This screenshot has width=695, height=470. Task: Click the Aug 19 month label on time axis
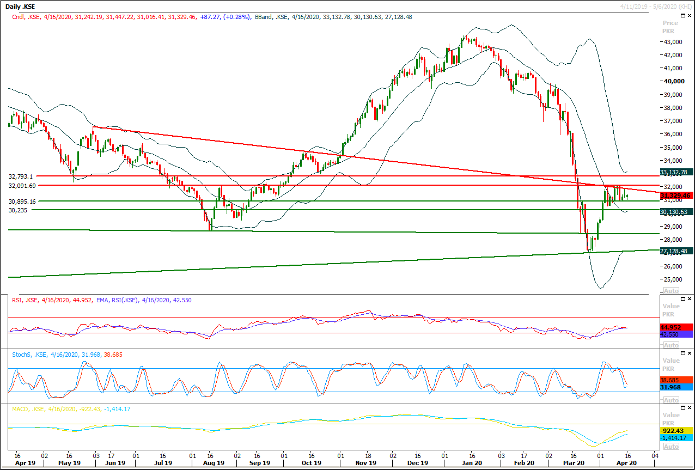[214, 463]
